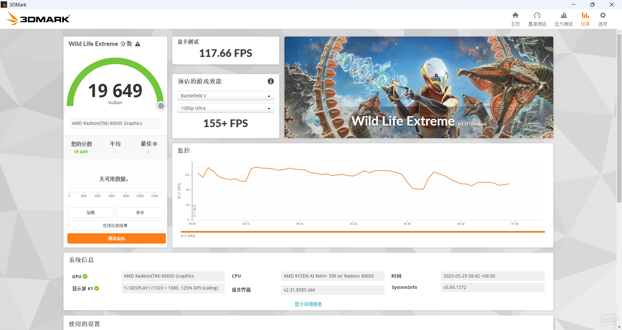Open the 显示详细信息 details link

[x=308, y=304]
